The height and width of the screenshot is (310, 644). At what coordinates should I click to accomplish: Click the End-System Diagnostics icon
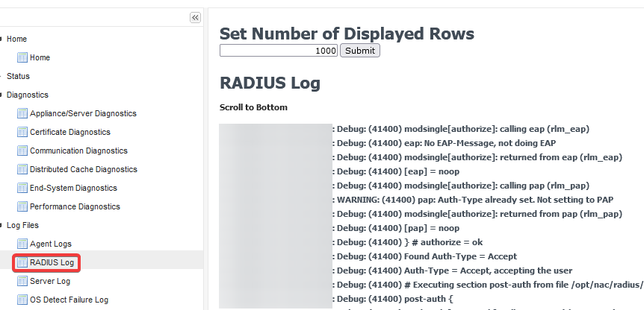(x=22, y=188)
